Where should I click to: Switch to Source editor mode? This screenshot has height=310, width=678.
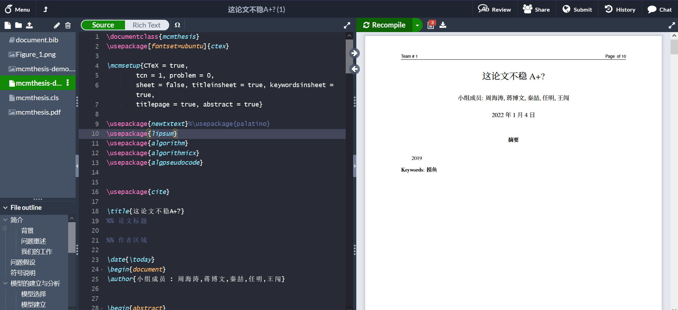point(103,25)
